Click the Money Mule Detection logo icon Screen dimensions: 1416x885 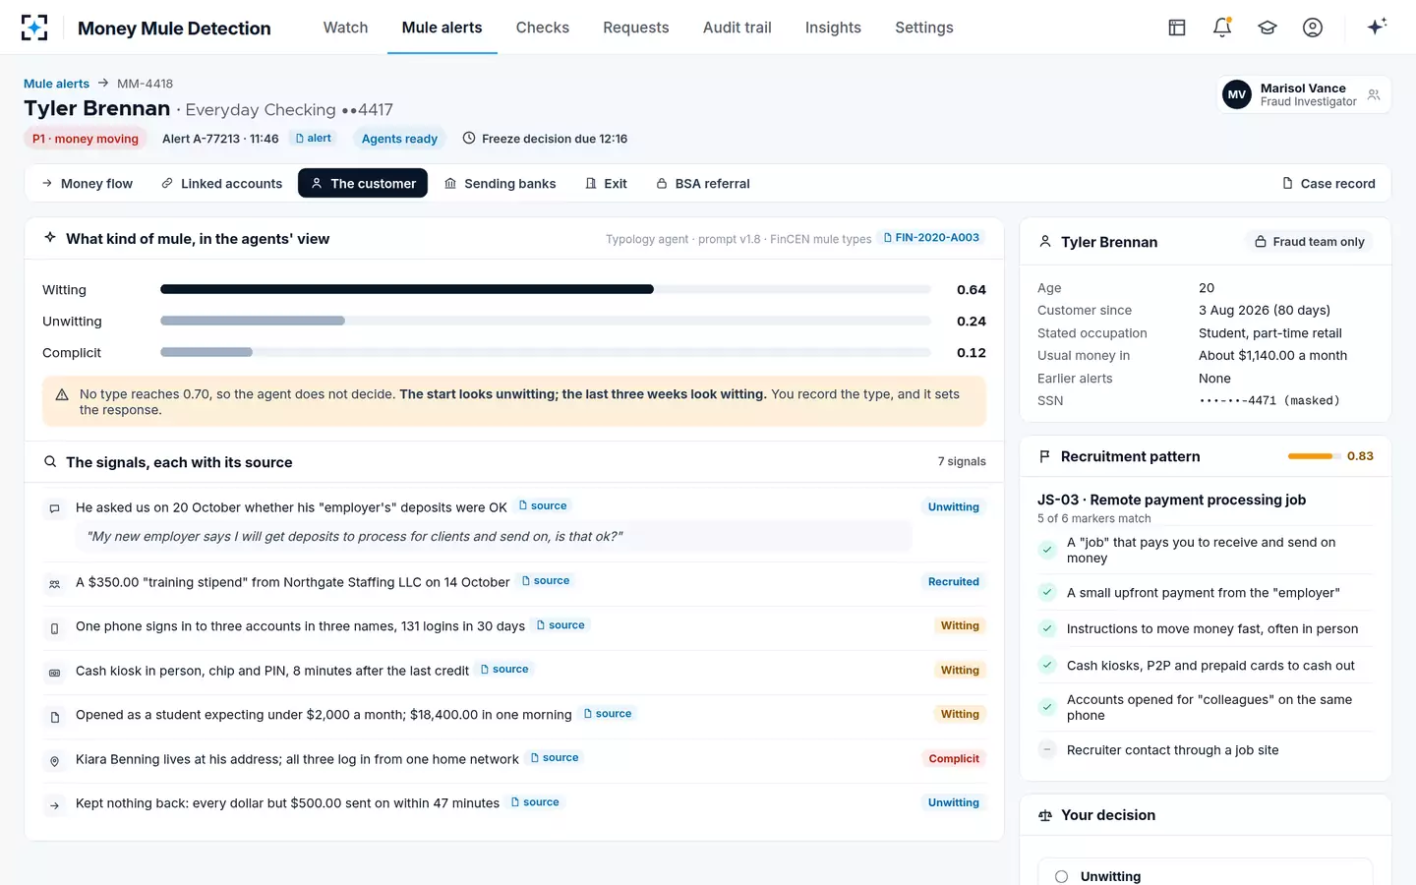point(34,28)
